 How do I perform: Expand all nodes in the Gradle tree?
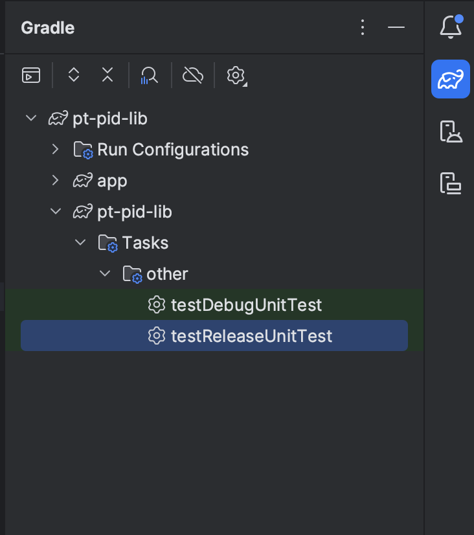pyautogui.click(x=74, y=75)
